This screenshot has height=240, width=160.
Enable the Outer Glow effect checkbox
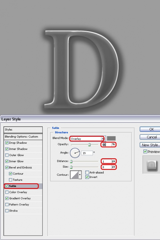coord(7,155)
